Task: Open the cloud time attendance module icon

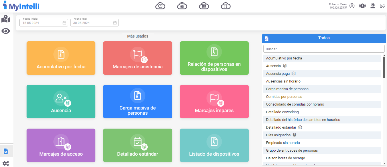Action: [160, 6]
